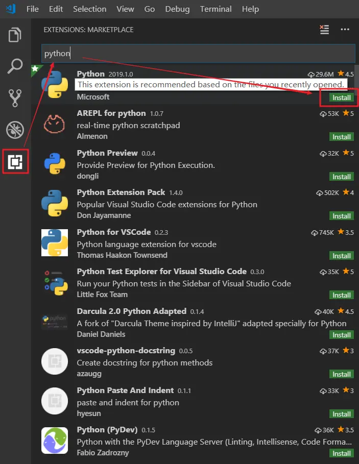Open the Terminal menu
Screen dimensions: 359x464
pyautogui.click(x=216, y=9)
